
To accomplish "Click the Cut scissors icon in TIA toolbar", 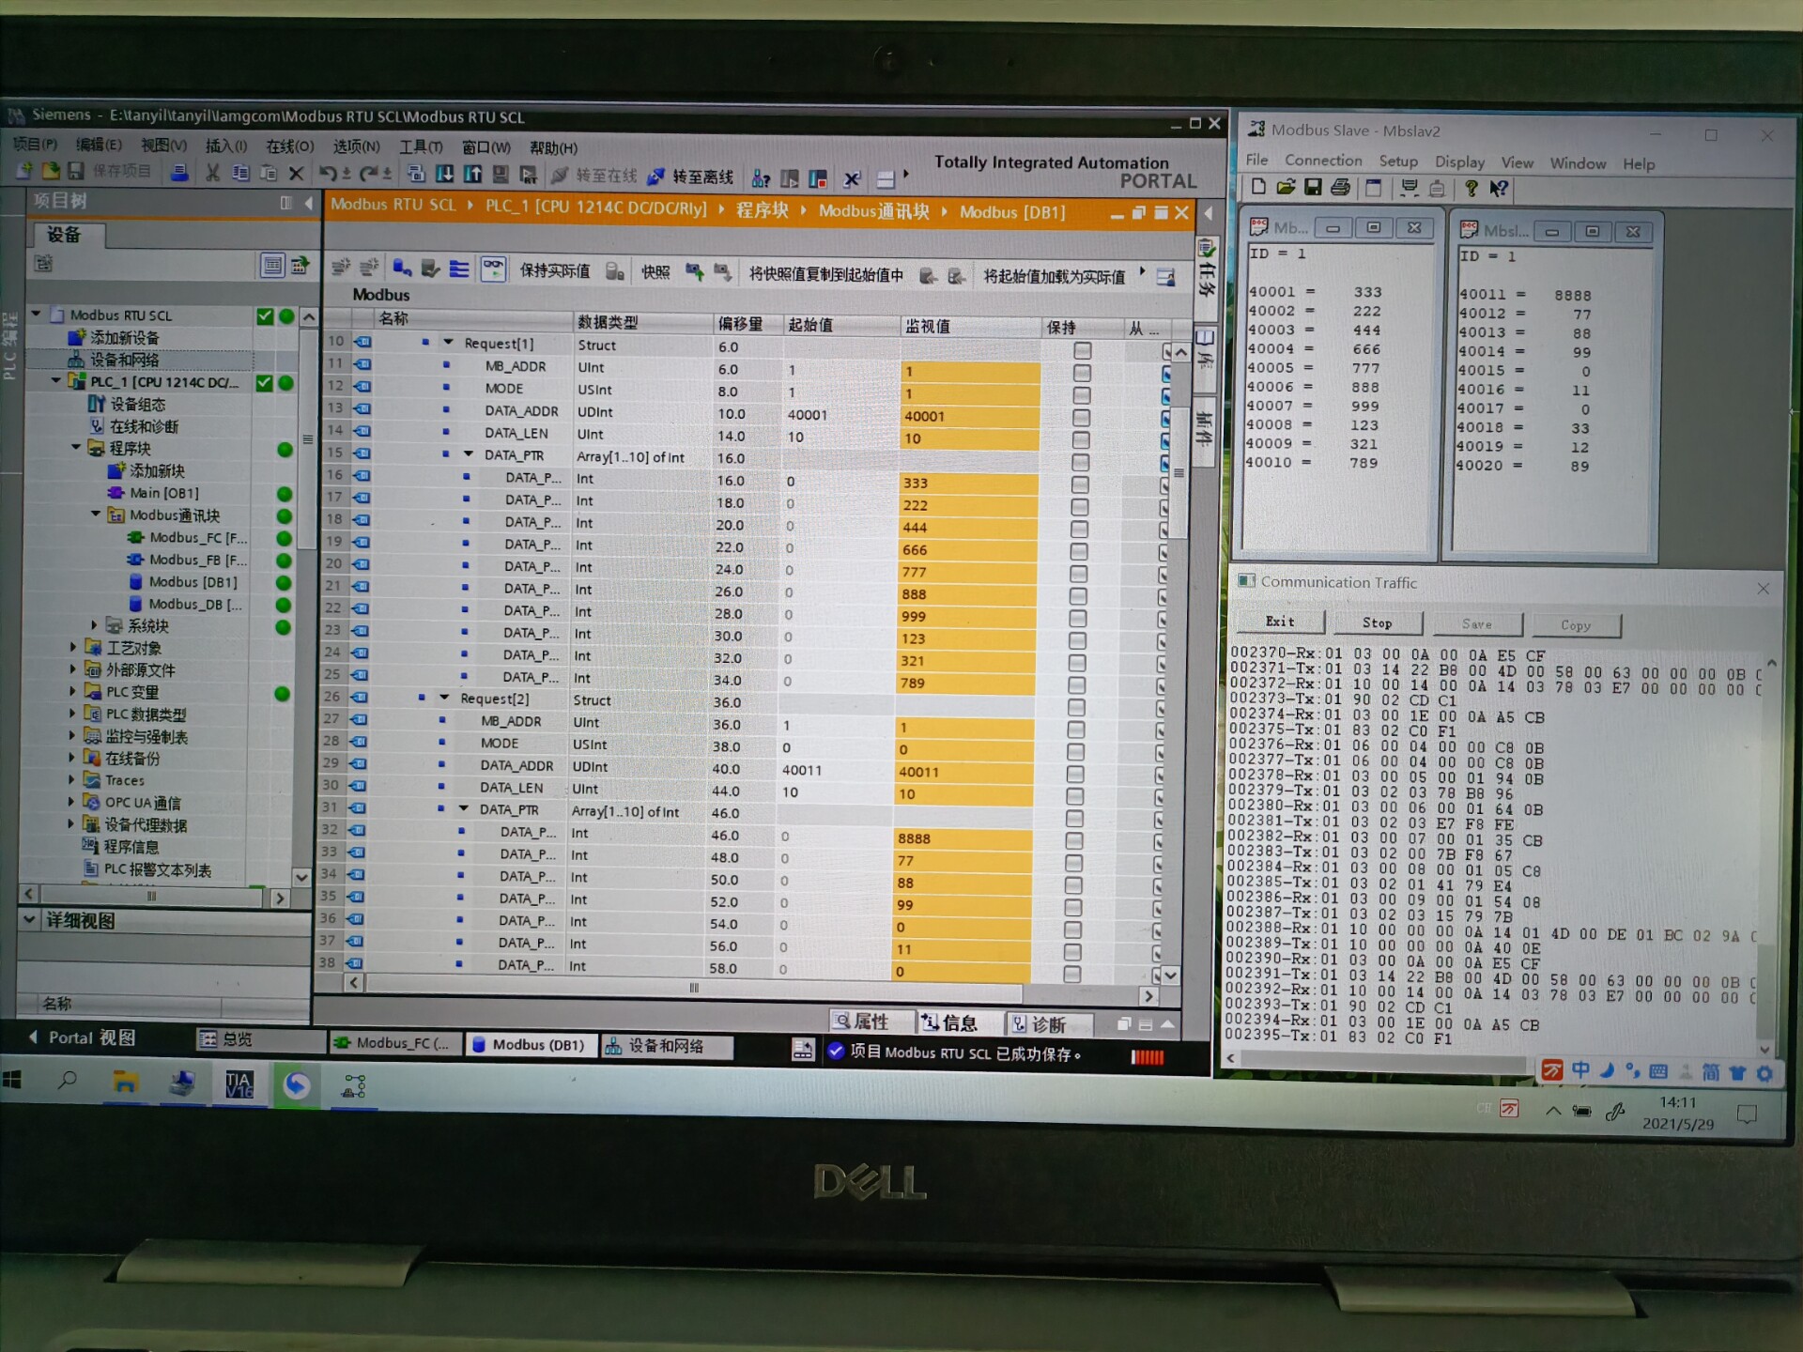I will pyautogui.click(x=213, y=173).
